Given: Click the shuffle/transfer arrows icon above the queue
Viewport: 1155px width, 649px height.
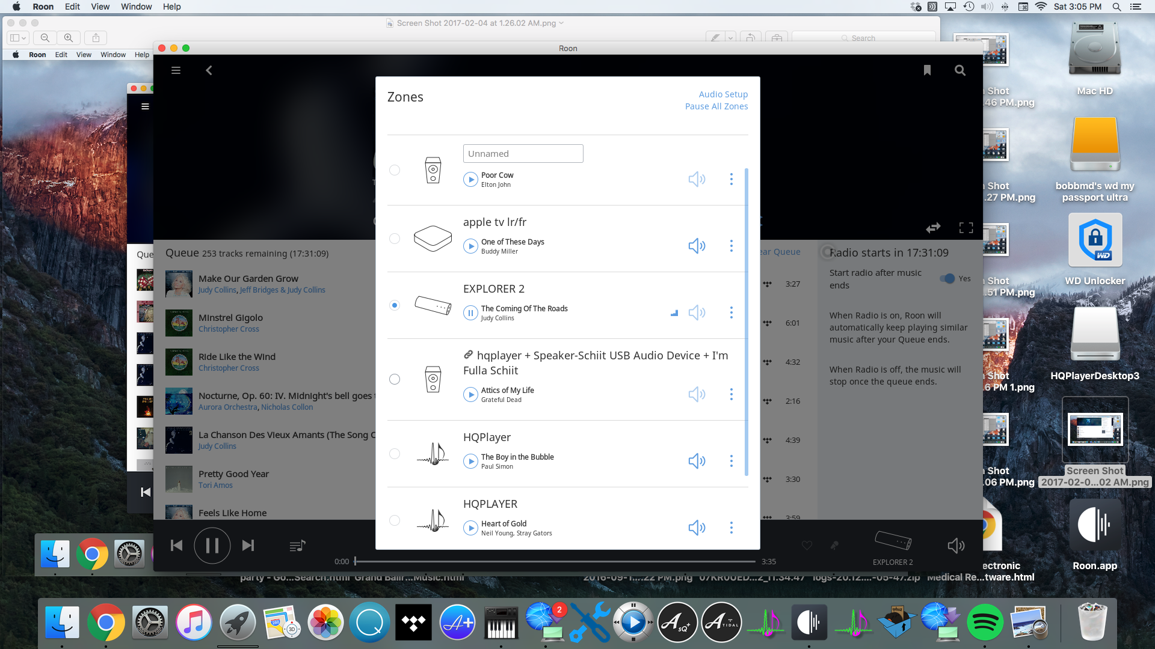Looking at the screenshot, I should pos(933,228).
